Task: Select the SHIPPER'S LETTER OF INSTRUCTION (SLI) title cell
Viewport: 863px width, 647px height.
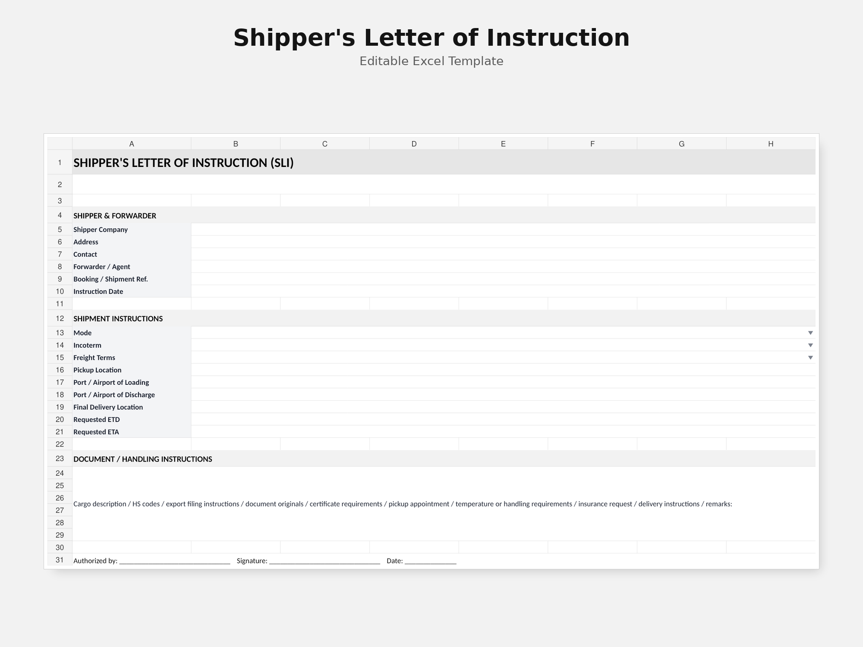Action: coord(444,163)
